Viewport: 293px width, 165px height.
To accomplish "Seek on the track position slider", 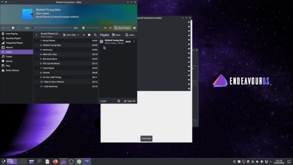I will point(52,28).
